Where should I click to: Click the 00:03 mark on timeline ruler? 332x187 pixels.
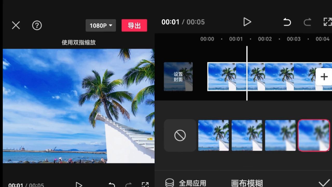294,39
